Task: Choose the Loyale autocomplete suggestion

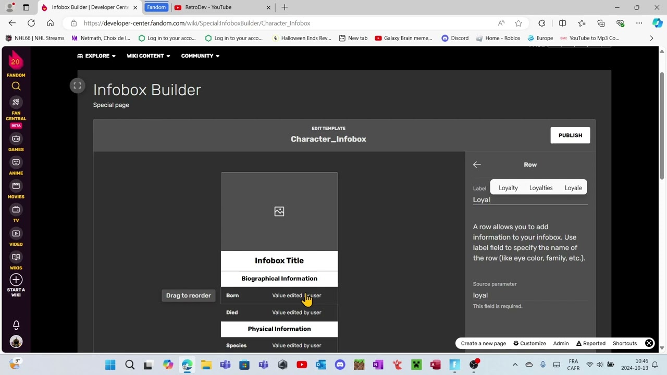Action: (x=573, y=188)
